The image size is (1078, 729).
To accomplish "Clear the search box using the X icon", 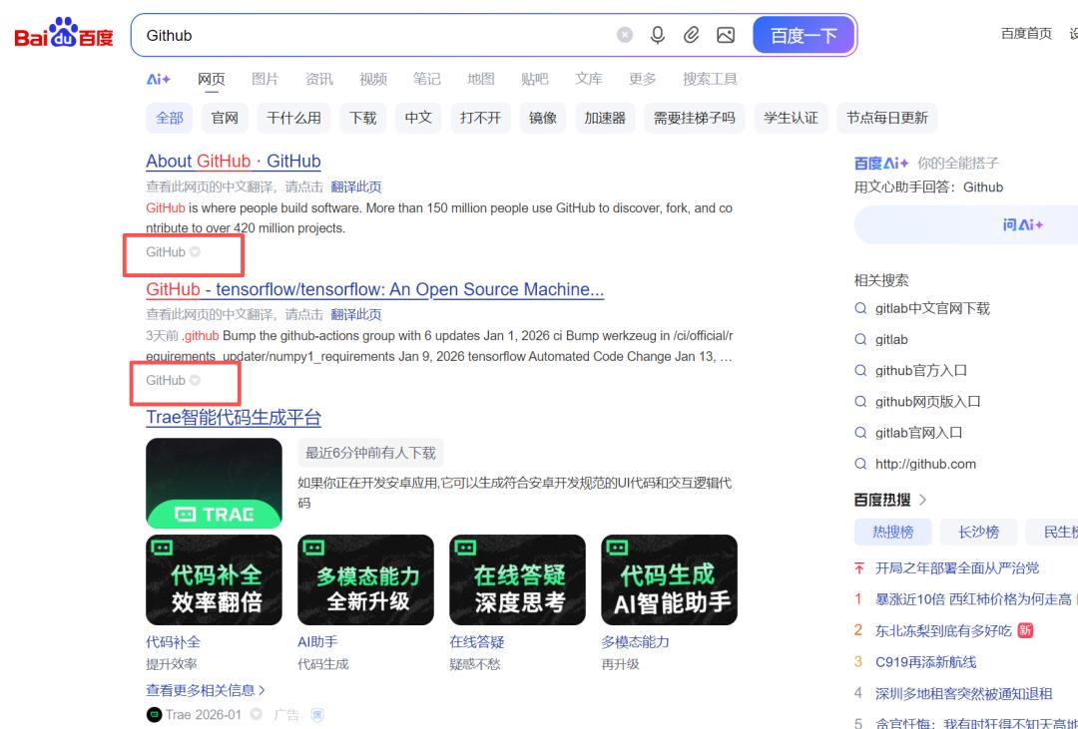I will pos(624,35).
